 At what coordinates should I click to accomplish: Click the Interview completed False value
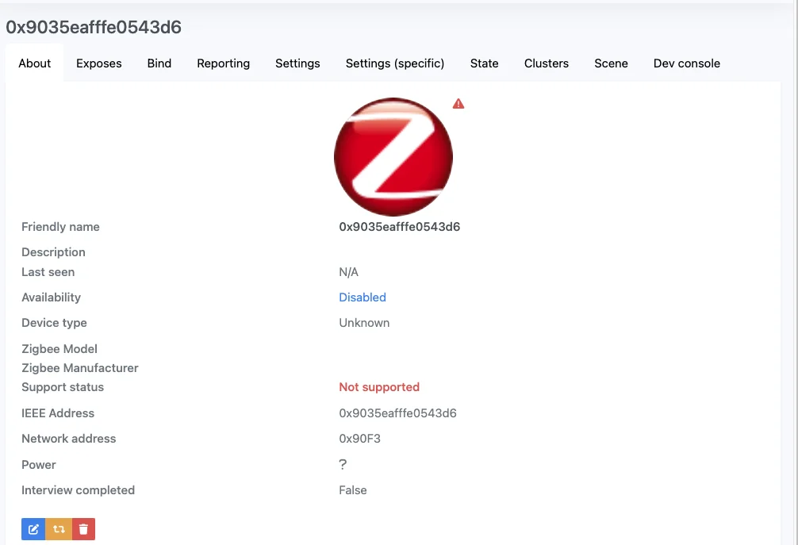coord(353,490)
